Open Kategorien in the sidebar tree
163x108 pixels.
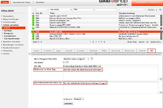(x=9, y=33)
